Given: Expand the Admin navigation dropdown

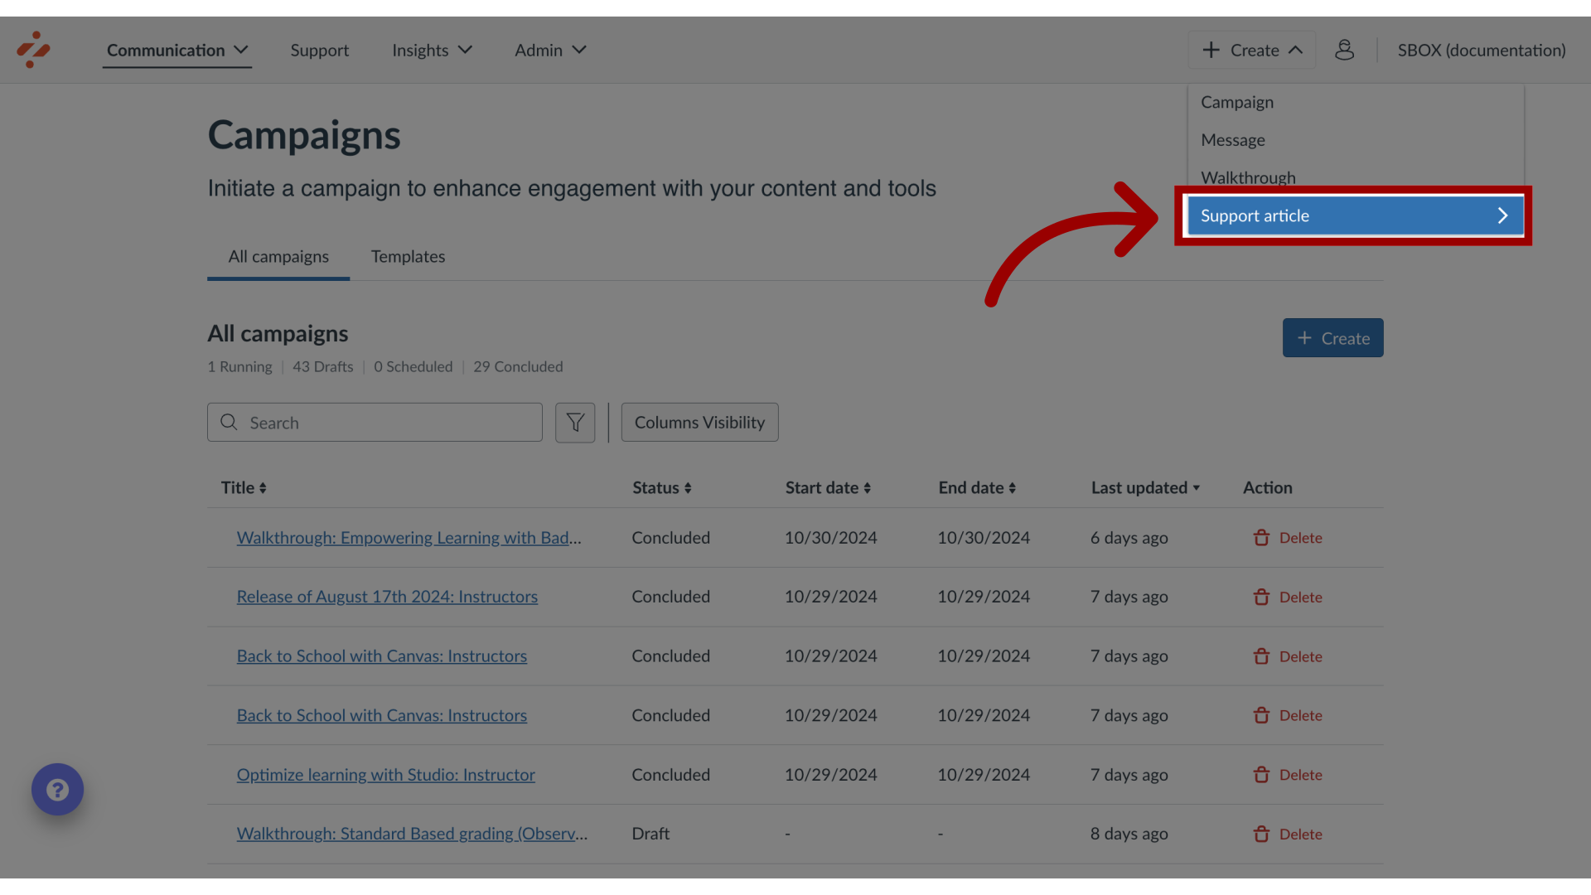Looking at the screenshot, I should [x=551, y=49].
